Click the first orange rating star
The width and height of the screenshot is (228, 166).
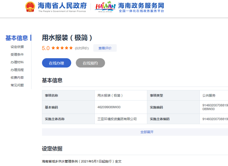tap(53, 48)
